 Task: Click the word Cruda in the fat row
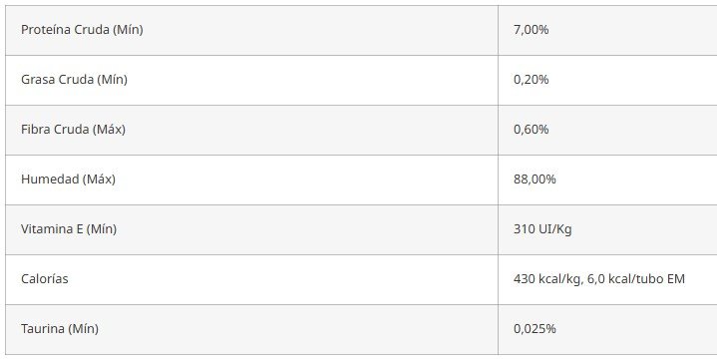click(77, 80)
